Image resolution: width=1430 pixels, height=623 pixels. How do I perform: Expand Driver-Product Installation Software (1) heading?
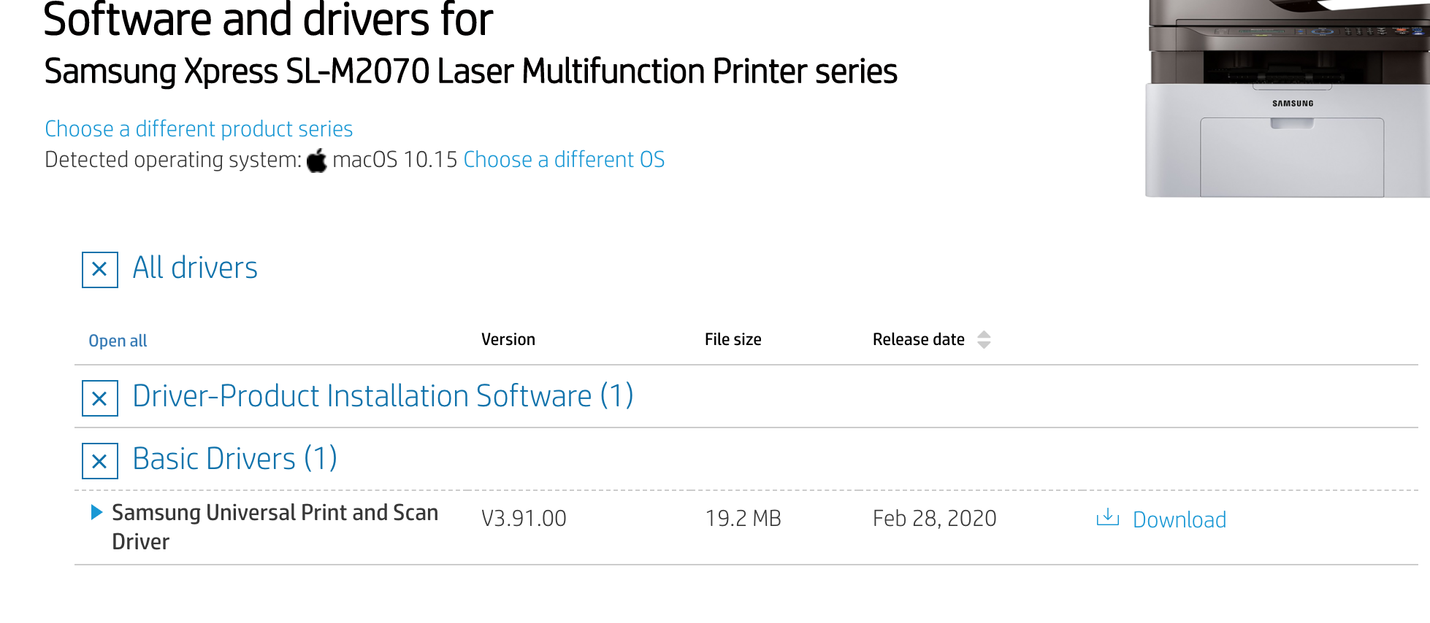[x=383, y=396]
